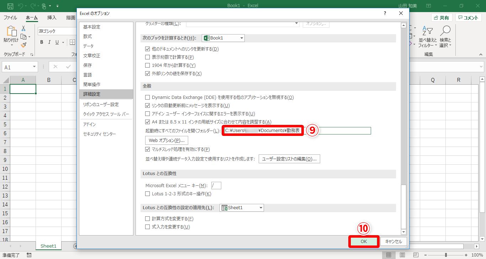The image size is (486, 259).
Task: Open the Customize Quick Access Toolbar dropdown
Action: [57, 6]
